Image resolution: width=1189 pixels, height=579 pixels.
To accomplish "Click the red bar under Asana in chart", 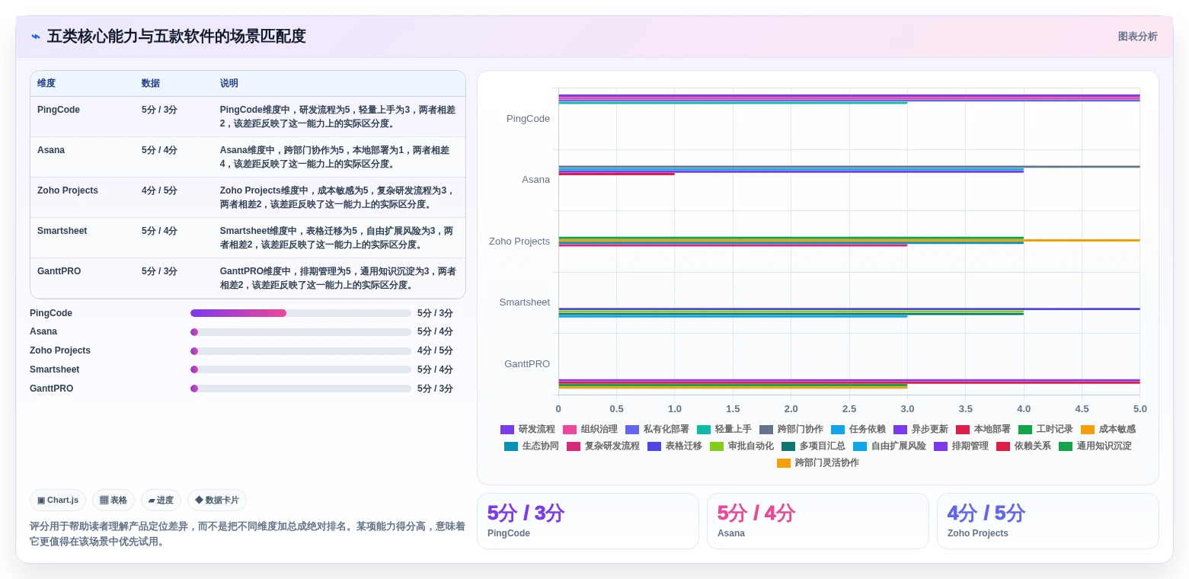I will [x=616, y=174].
